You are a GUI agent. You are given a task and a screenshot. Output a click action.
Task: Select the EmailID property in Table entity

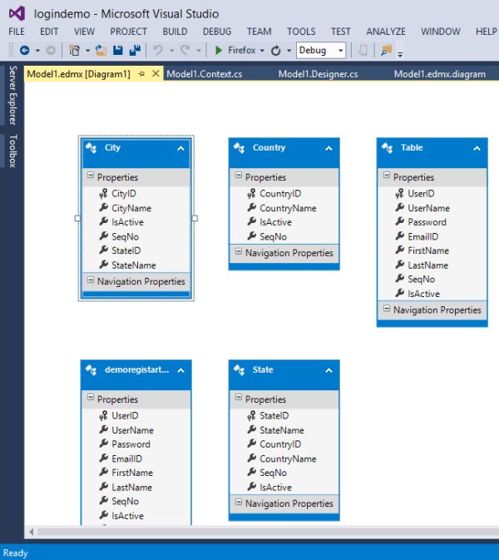[x=423, y=236]
